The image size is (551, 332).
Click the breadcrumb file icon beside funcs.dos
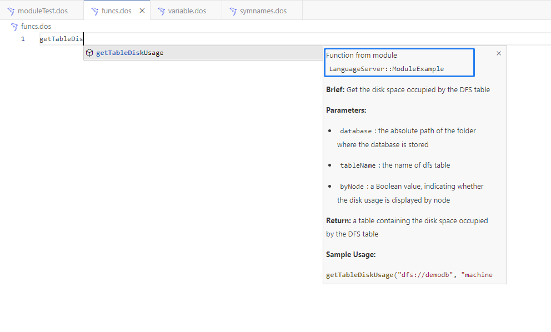point(14,27)
